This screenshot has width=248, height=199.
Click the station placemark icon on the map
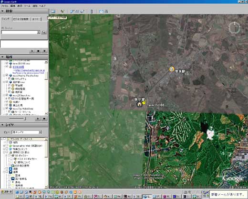(x=171, y=69)
